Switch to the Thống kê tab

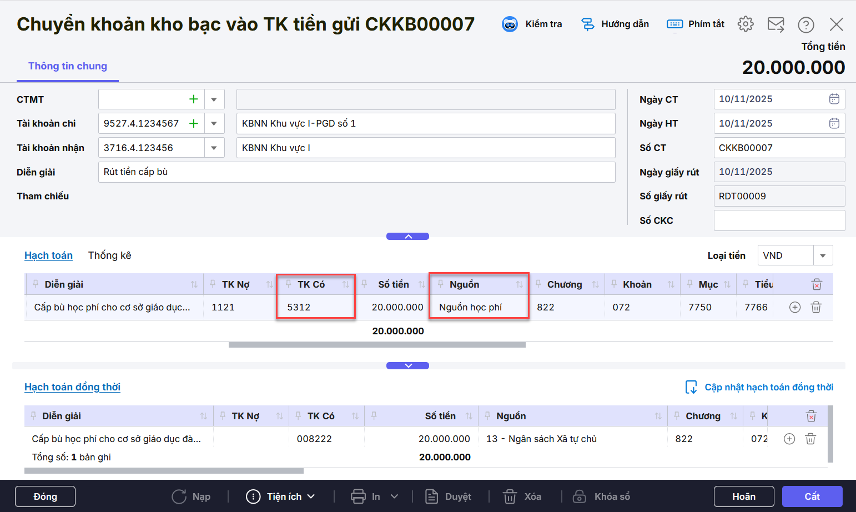(109, 255)
